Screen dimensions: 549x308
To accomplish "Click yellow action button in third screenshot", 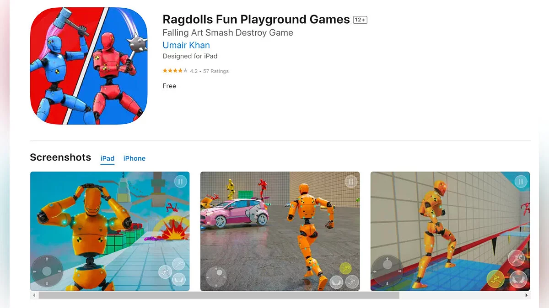I will [495, 278].
